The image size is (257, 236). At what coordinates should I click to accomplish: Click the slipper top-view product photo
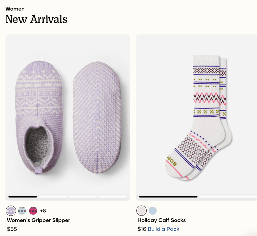pyautogui.click(x=39, y=117)
